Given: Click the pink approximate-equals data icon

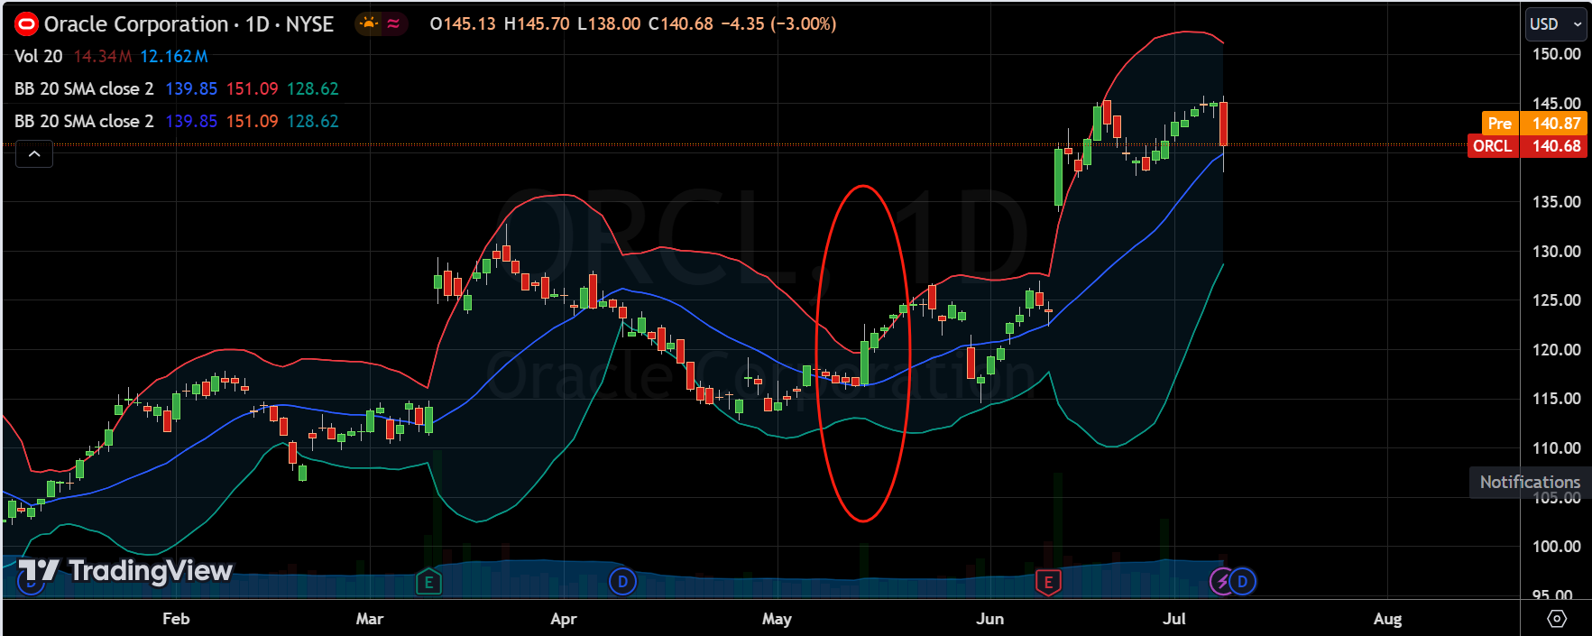Looking at the screenshot, I should coord(393,24).
